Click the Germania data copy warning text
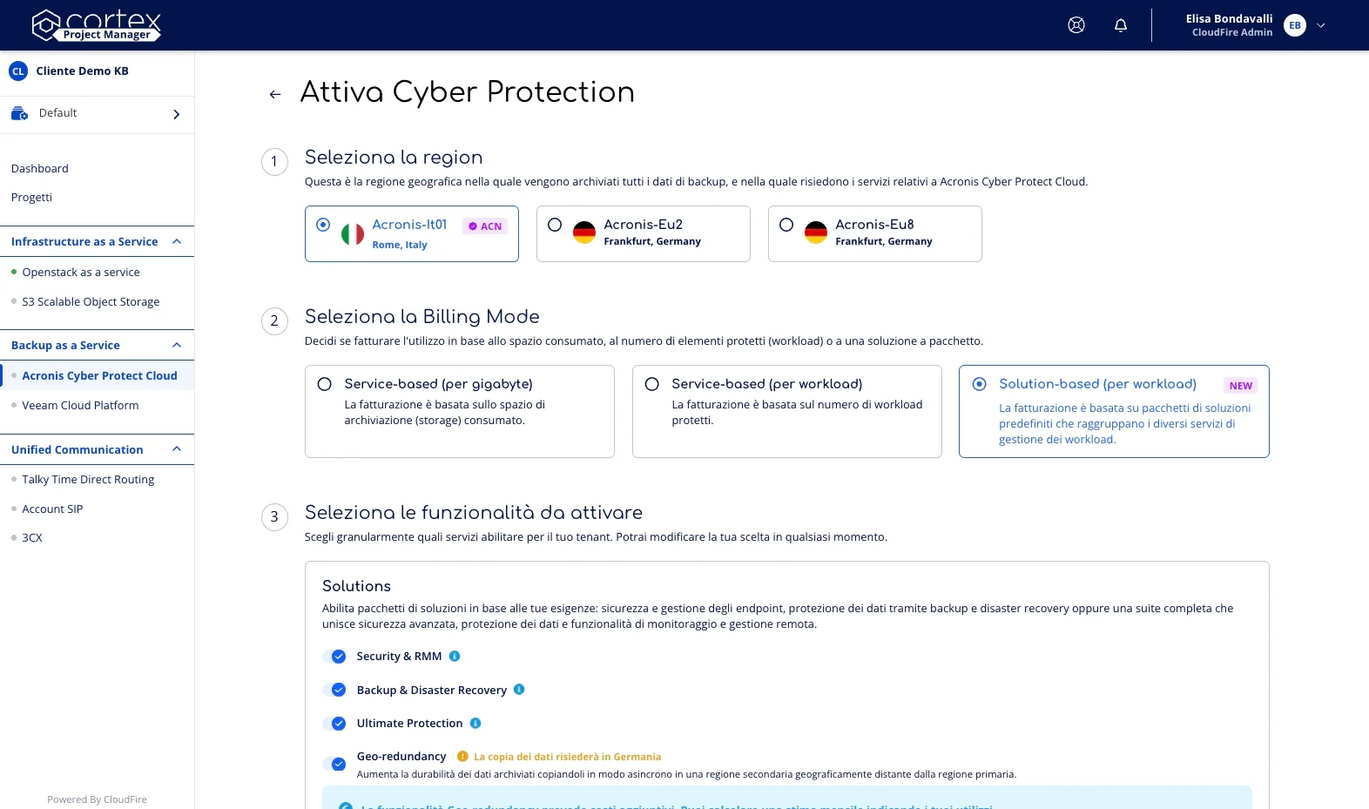Screen dimensions: 1369x809 (x=568, y=757)
